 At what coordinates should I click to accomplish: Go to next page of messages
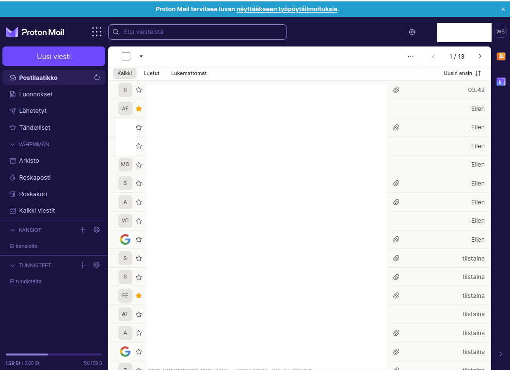[x=480, y=56]
